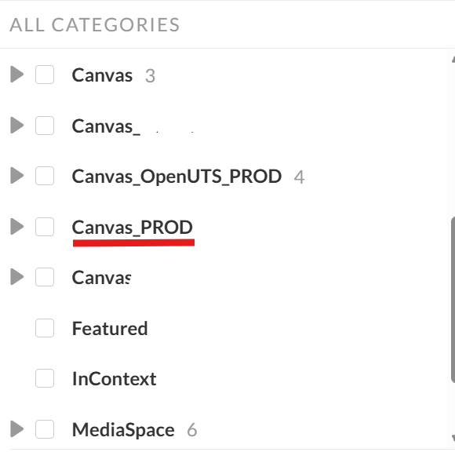Click the ALL CATEGORIES header
This screenshot has width=455, height=452.
click(95, 24)
